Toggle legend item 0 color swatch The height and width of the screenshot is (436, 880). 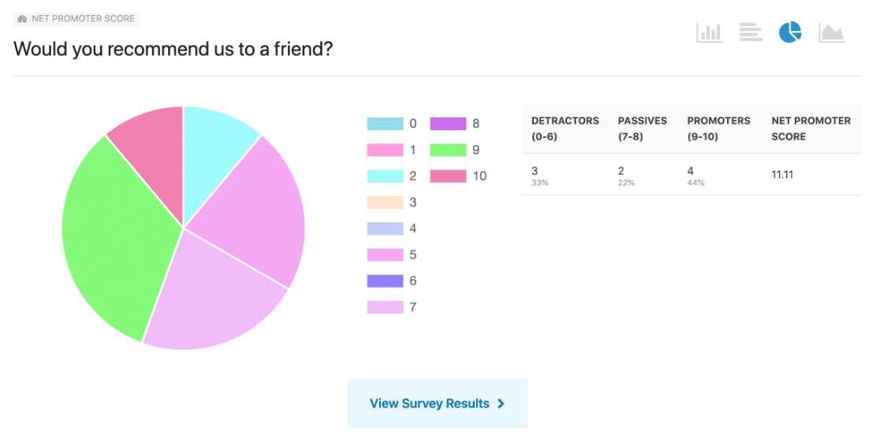click(384, 124)
